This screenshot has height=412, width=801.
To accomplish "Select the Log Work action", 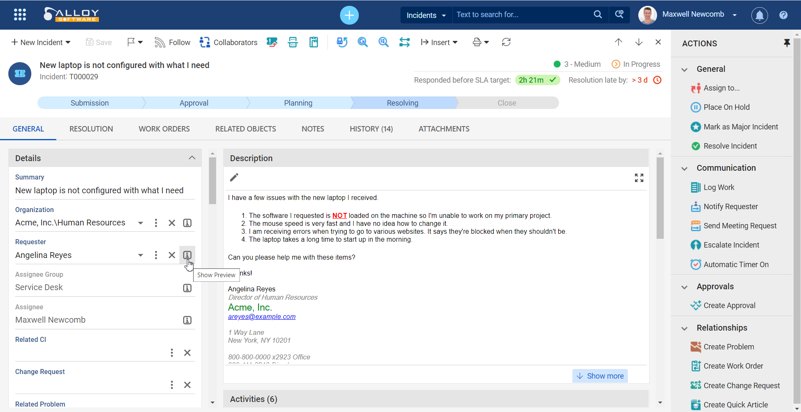I will tap(719, 187).
